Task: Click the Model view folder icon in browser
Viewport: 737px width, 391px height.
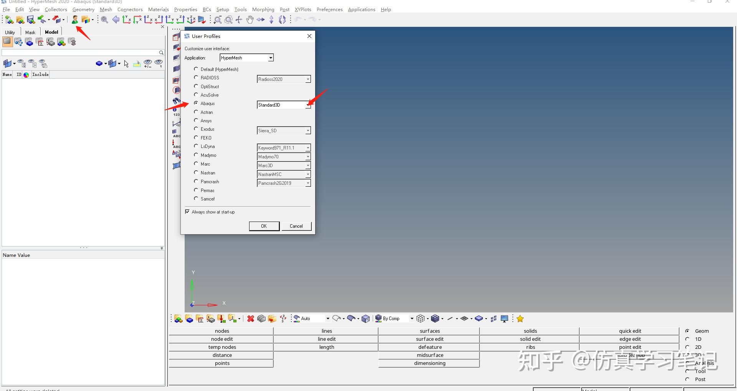Action: pyautogui.click(x=7, y=42)
